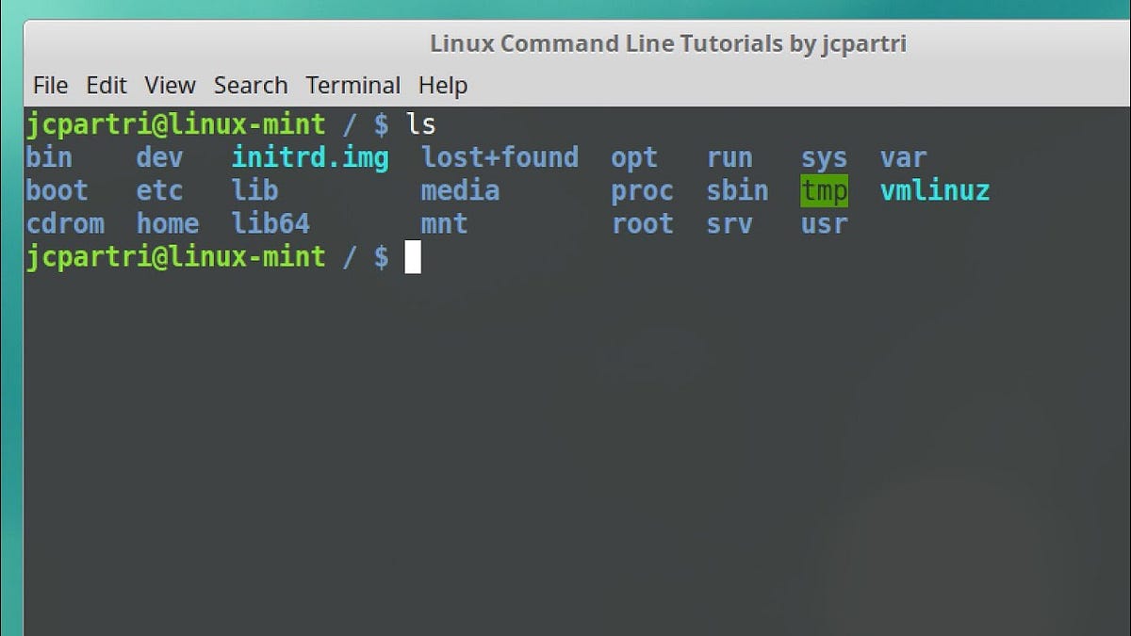Click the bin directory name
The width and height of the screenshot is (1131, 636).
coord(49,157)
